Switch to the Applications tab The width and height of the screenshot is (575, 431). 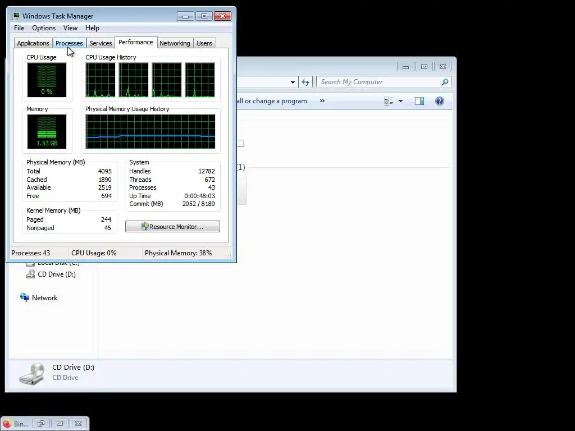pyautogui.click(x=33, y=43)
